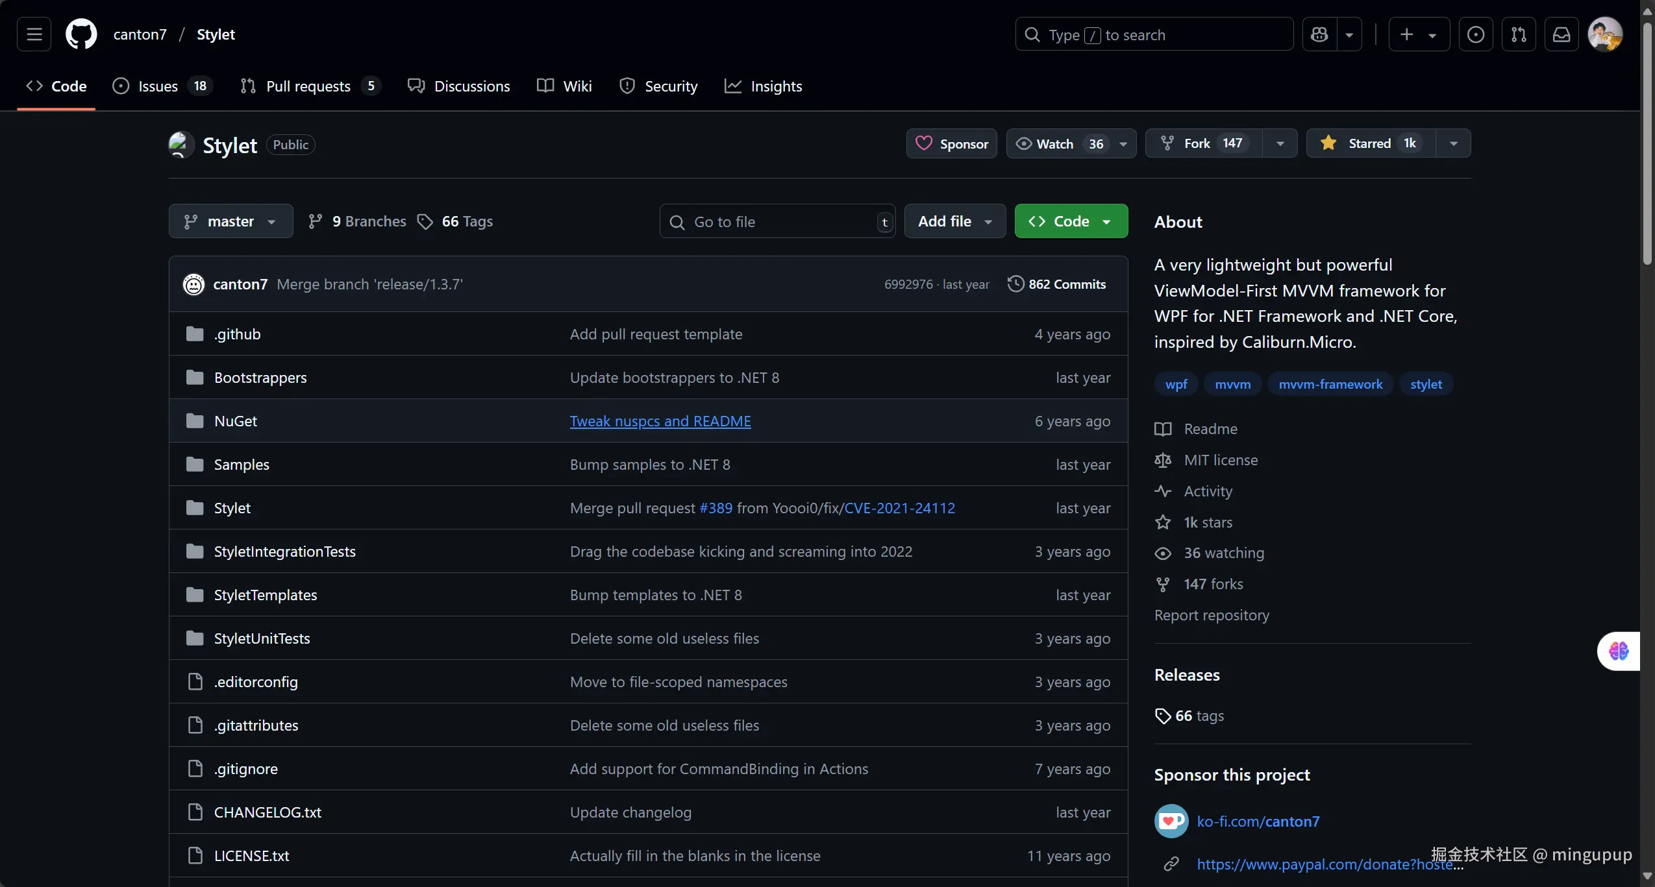The width and height of the screenshot is (1655, 887).
Task: Go to GitHub homepage via Octocat logo
Action: [81, 34]
